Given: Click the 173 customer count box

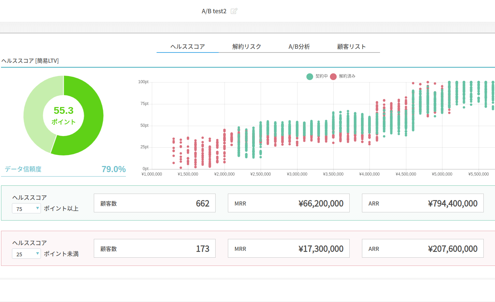Looking at the screenshot, I should tap(155, 248).
